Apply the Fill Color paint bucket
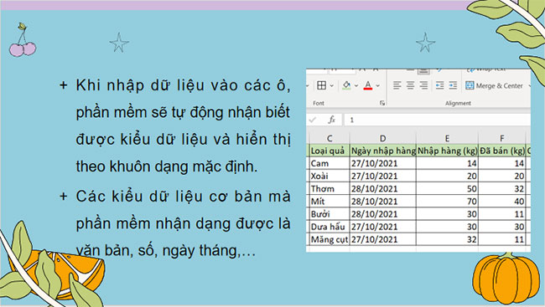 pos(346,85)
